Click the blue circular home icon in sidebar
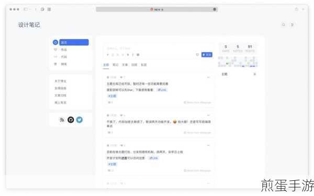Screen dimensions: 314x196 point(55,42)
